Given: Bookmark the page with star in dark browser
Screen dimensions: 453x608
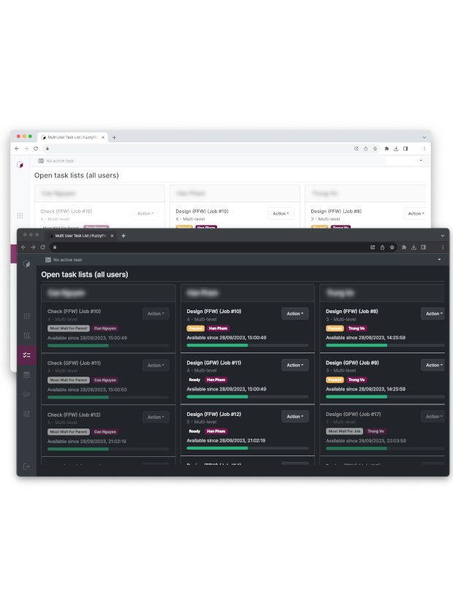Looking at the screenshot, I should (392, 247).
